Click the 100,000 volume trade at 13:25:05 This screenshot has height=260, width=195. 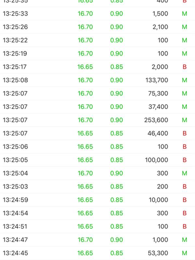tap(97, 160)
